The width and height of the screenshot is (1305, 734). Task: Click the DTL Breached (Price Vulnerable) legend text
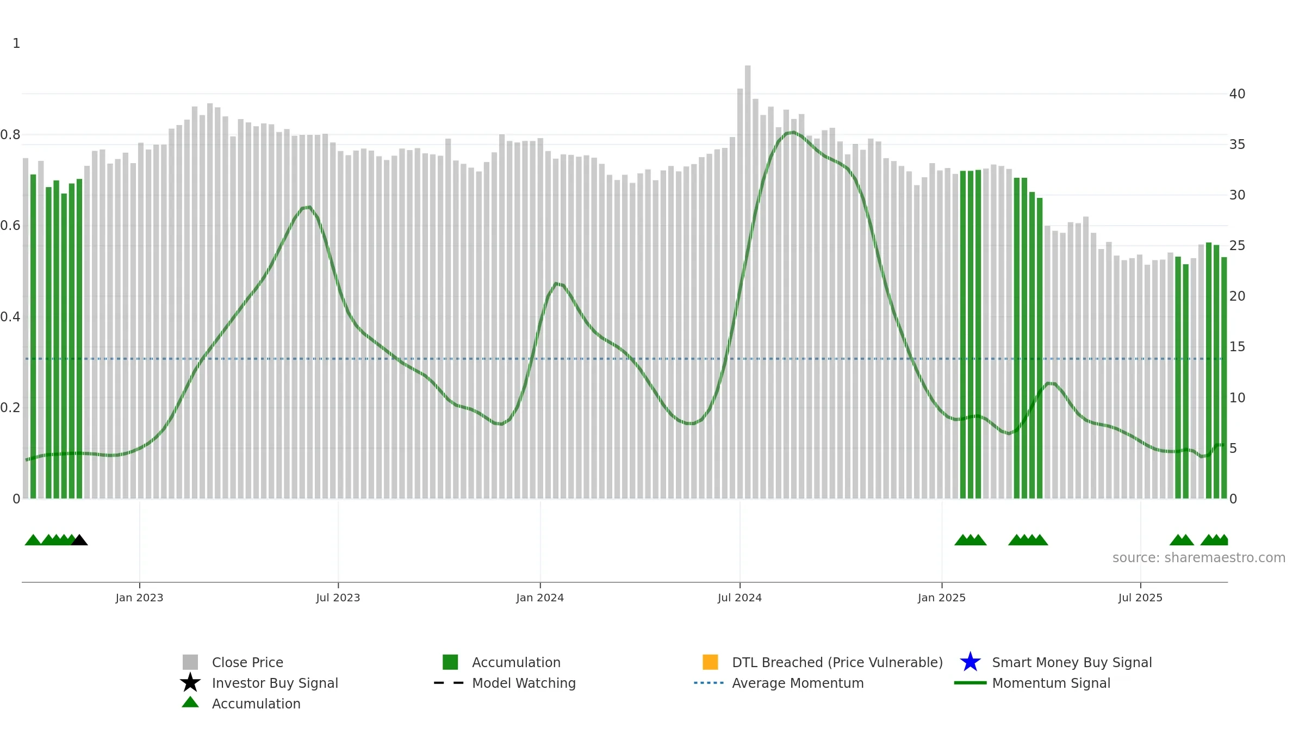[x=837, y=662]
